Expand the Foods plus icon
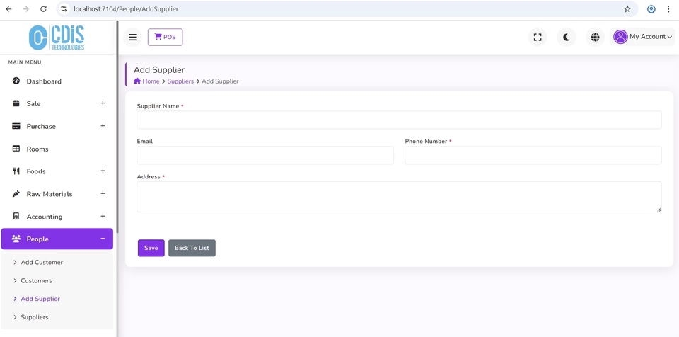679x337 pixels. 103,171
